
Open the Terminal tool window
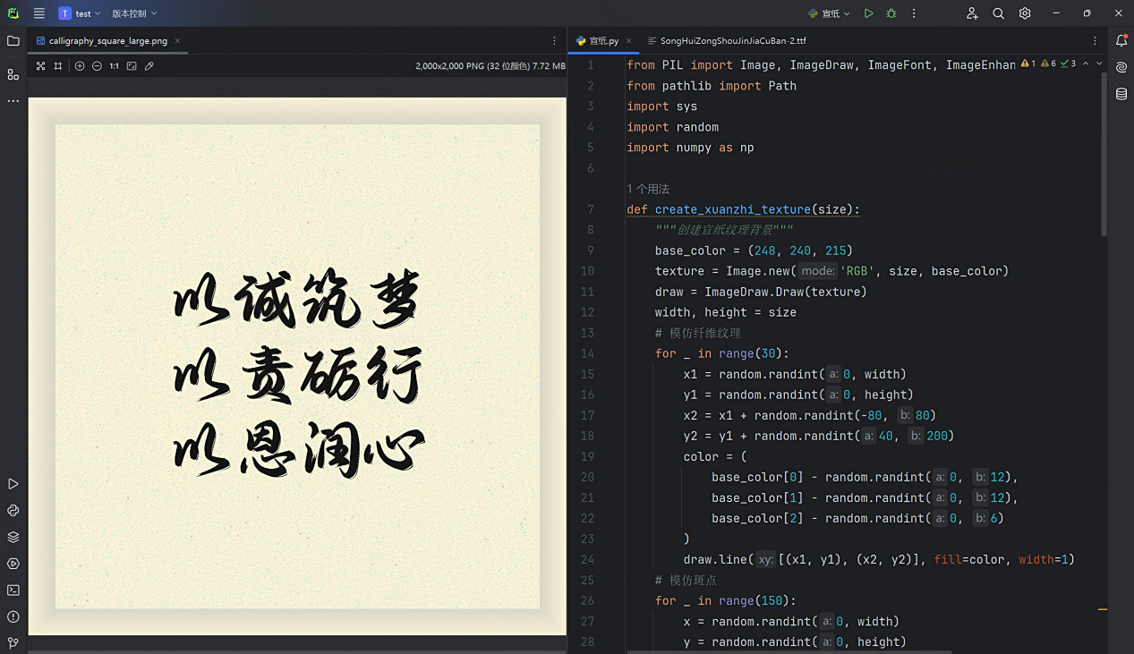13,590
